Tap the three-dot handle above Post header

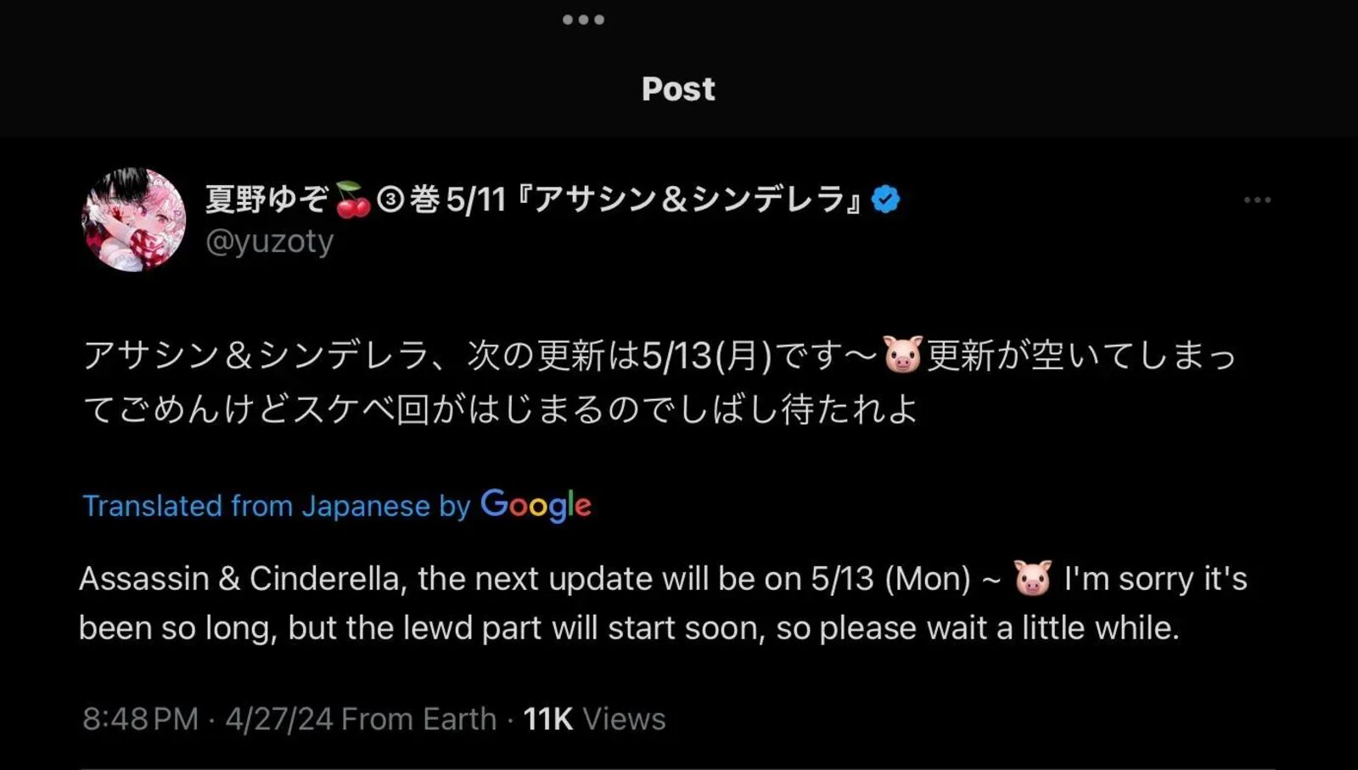[x=584, y=20]
